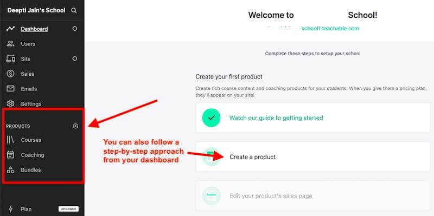Image resolution: width=434 pixels, height=216 pixels.
Task: Click the UPGRADE button beside Plan
Action: [69, 209]
